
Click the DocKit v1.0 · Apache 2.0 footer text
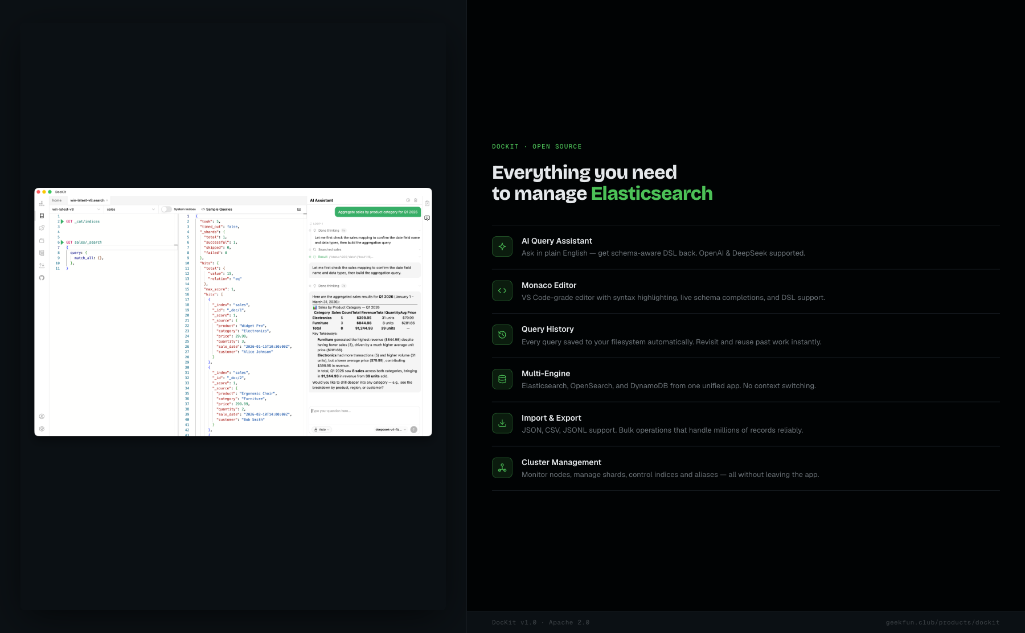[x=541, y=622]
